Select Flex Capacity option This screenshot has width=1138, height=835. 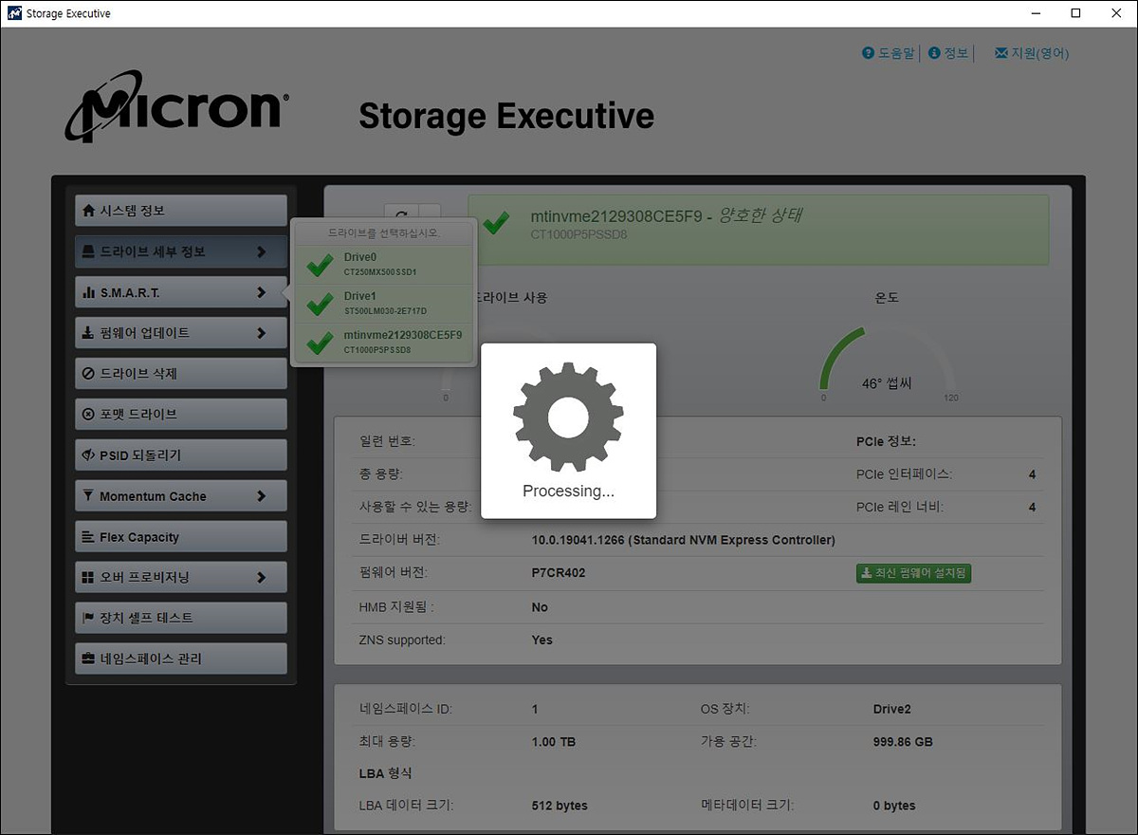pos(180,537)
